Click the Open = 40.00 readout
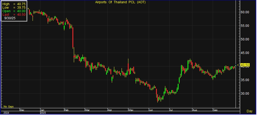Image resolution: width=257 pixels, height=115 pixels. coord(14,11)
